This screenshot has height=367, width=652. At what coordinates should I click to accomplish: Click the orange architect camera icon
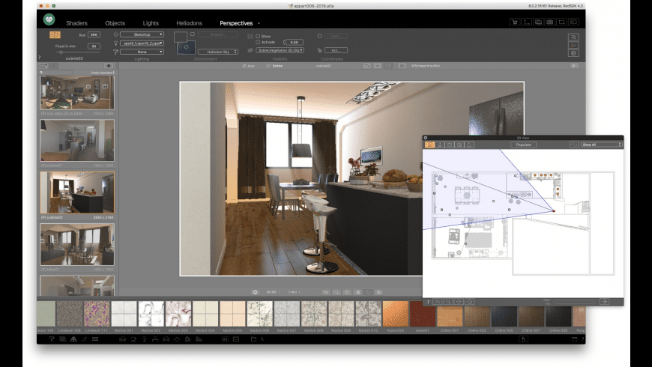point(55,35)
